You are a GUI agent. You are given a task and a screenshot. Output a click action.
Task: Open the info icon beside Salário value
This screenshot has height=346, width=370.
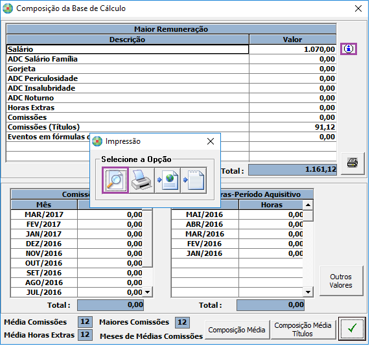pos(349,49)
